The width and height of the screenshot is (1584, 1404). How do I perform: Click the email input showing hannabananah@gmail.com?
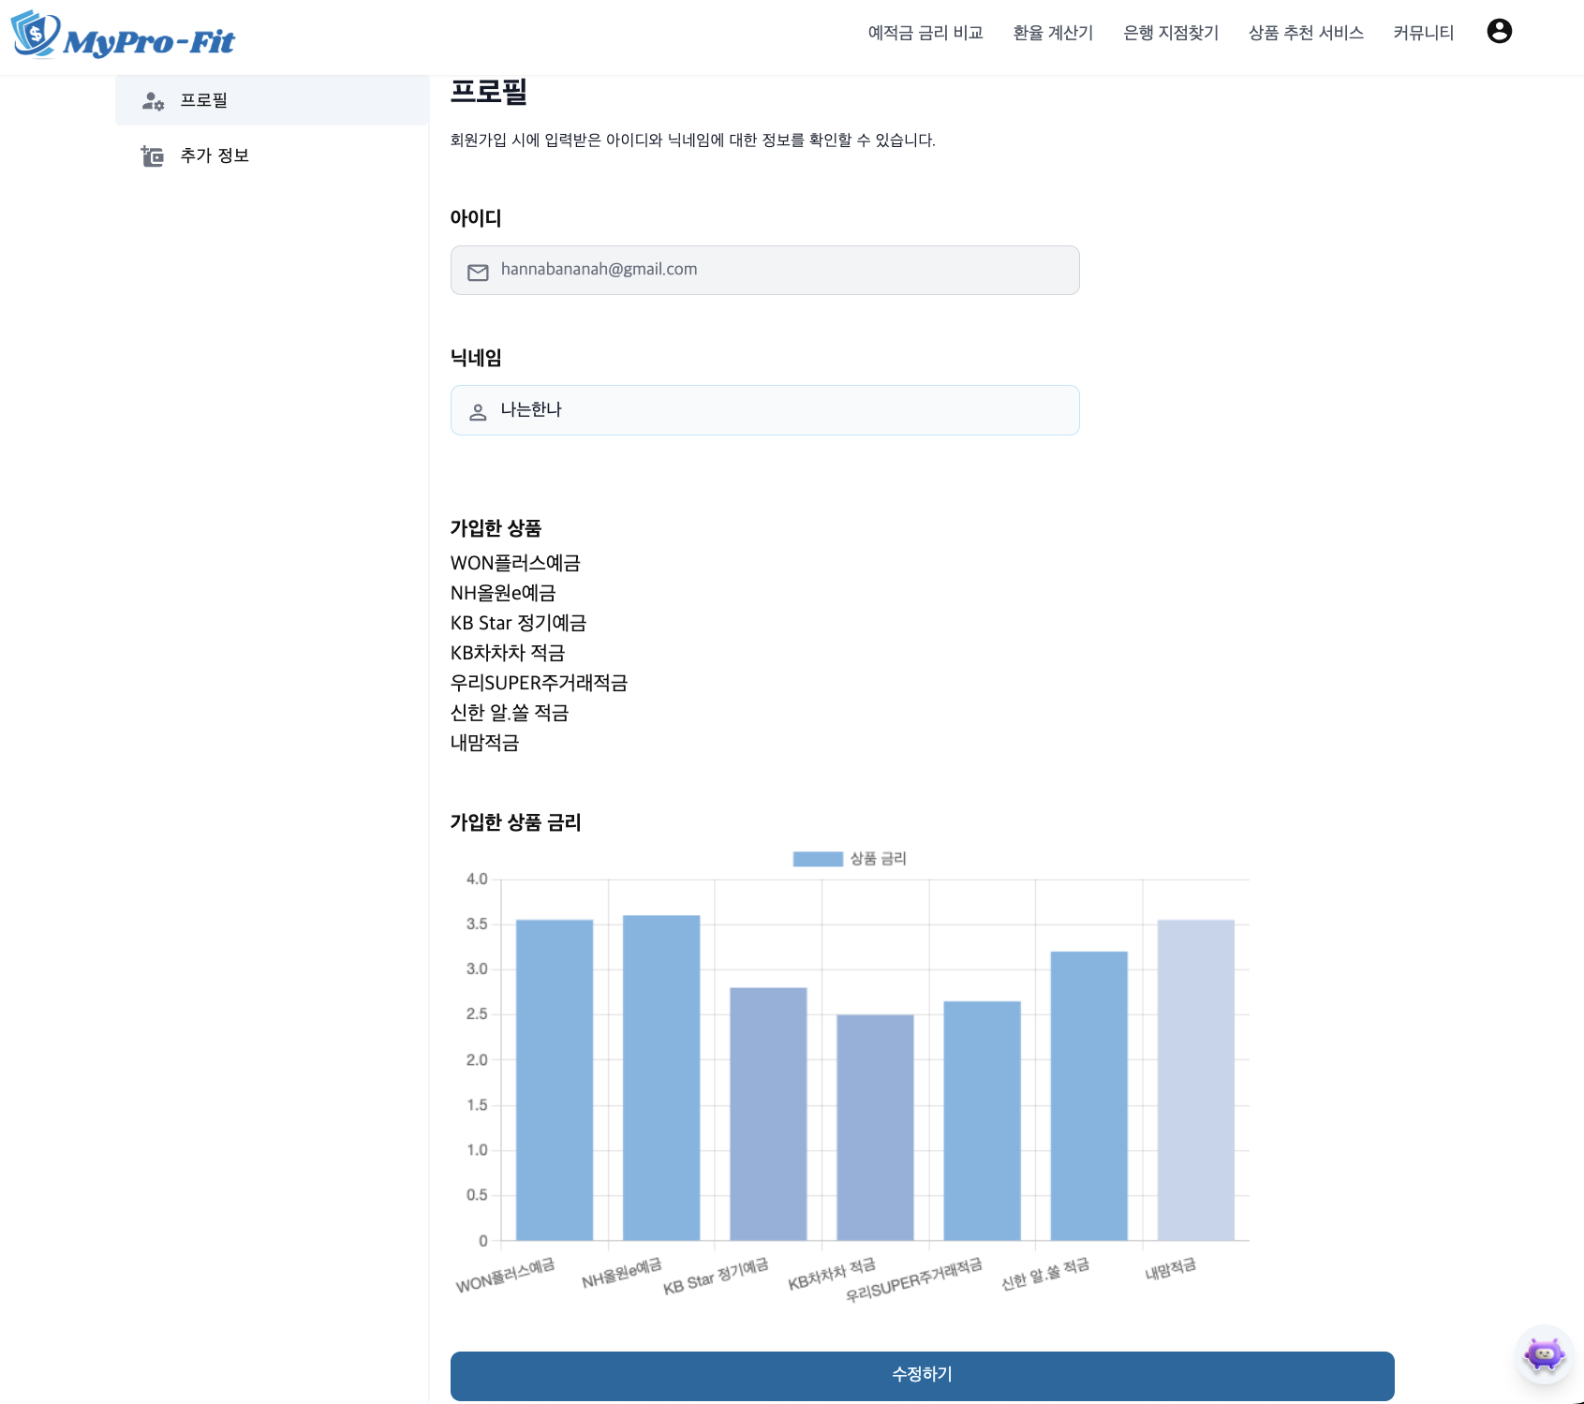(764, 271)
